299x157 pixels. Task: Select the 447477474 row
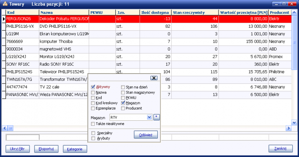click(148, 87)
